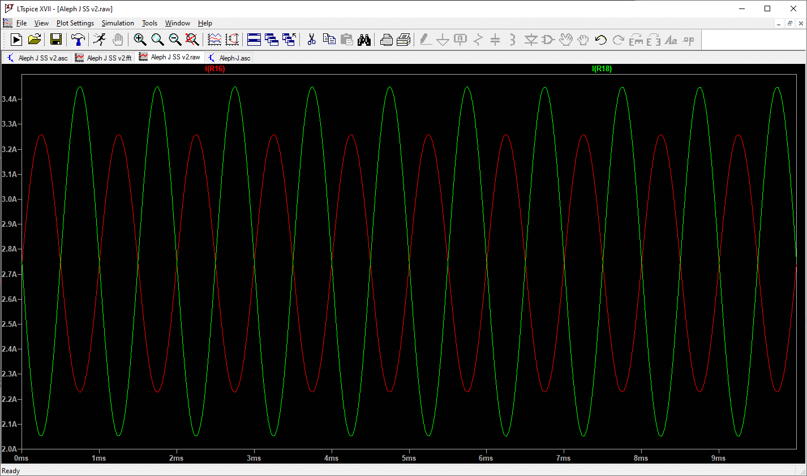The width and height of the screenshot is (807, 476).
Task: Click the Close all windows icon
Action: (289, 40)
